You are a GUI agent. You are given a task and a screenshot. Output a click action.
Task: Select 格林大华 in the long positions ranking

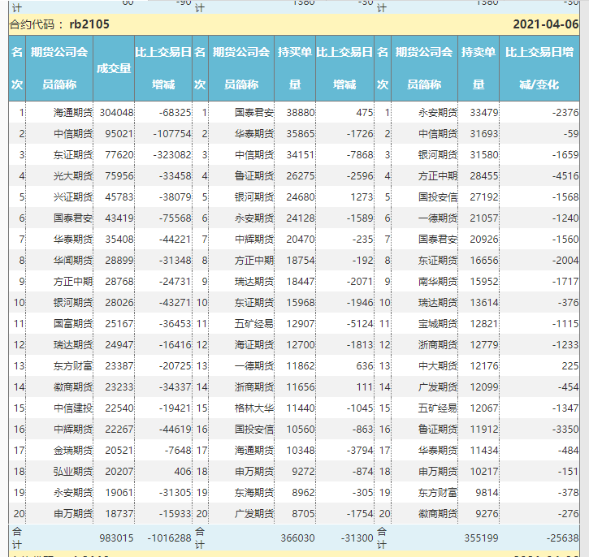254,408
